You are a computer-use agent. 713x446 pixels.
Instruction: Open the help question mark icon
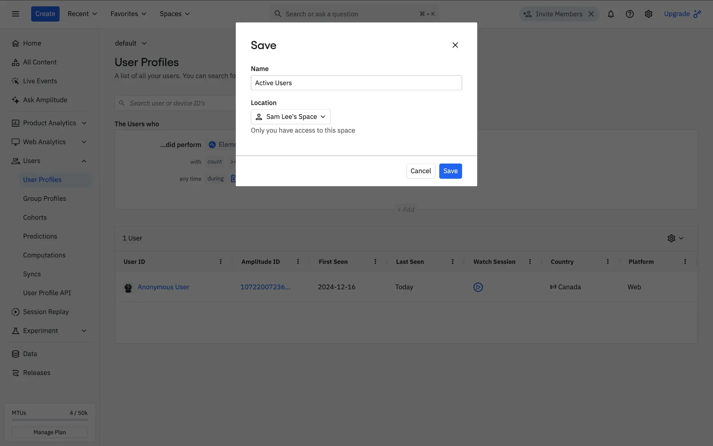point(629,14)
